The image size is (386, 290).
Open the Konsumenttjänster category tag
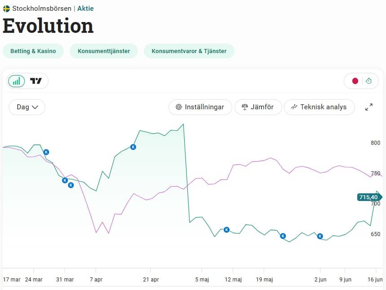tap(104, 51)
